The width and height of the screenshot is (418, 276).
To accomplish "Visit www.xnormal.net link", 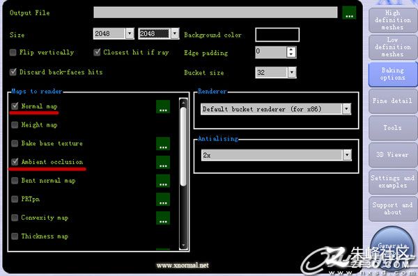I will coord(183,266).
